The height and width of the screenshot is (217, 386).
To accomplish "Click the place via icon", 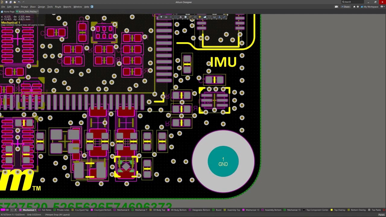I will [x=200, y=17].
